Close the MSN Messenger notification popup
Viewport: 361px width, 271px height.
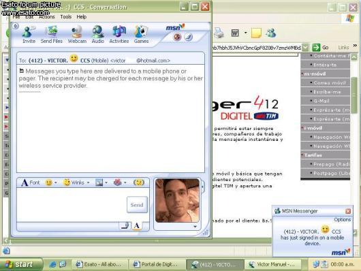[348, 211]
